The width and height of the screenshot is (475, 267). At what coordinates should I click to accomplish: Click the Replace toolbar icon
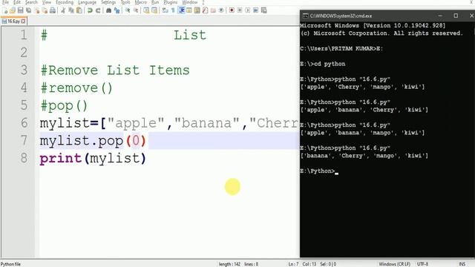click(x=117, y=10)
